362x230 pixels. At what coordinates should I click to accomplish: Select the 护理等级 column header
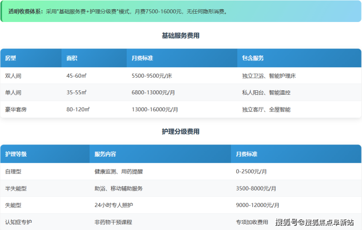(x=16, y=154)
